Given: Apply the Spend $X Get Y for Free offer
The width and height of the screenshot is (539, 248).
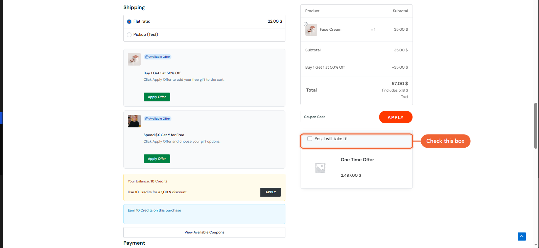Looking at the screenshot, I should point(157,159).
